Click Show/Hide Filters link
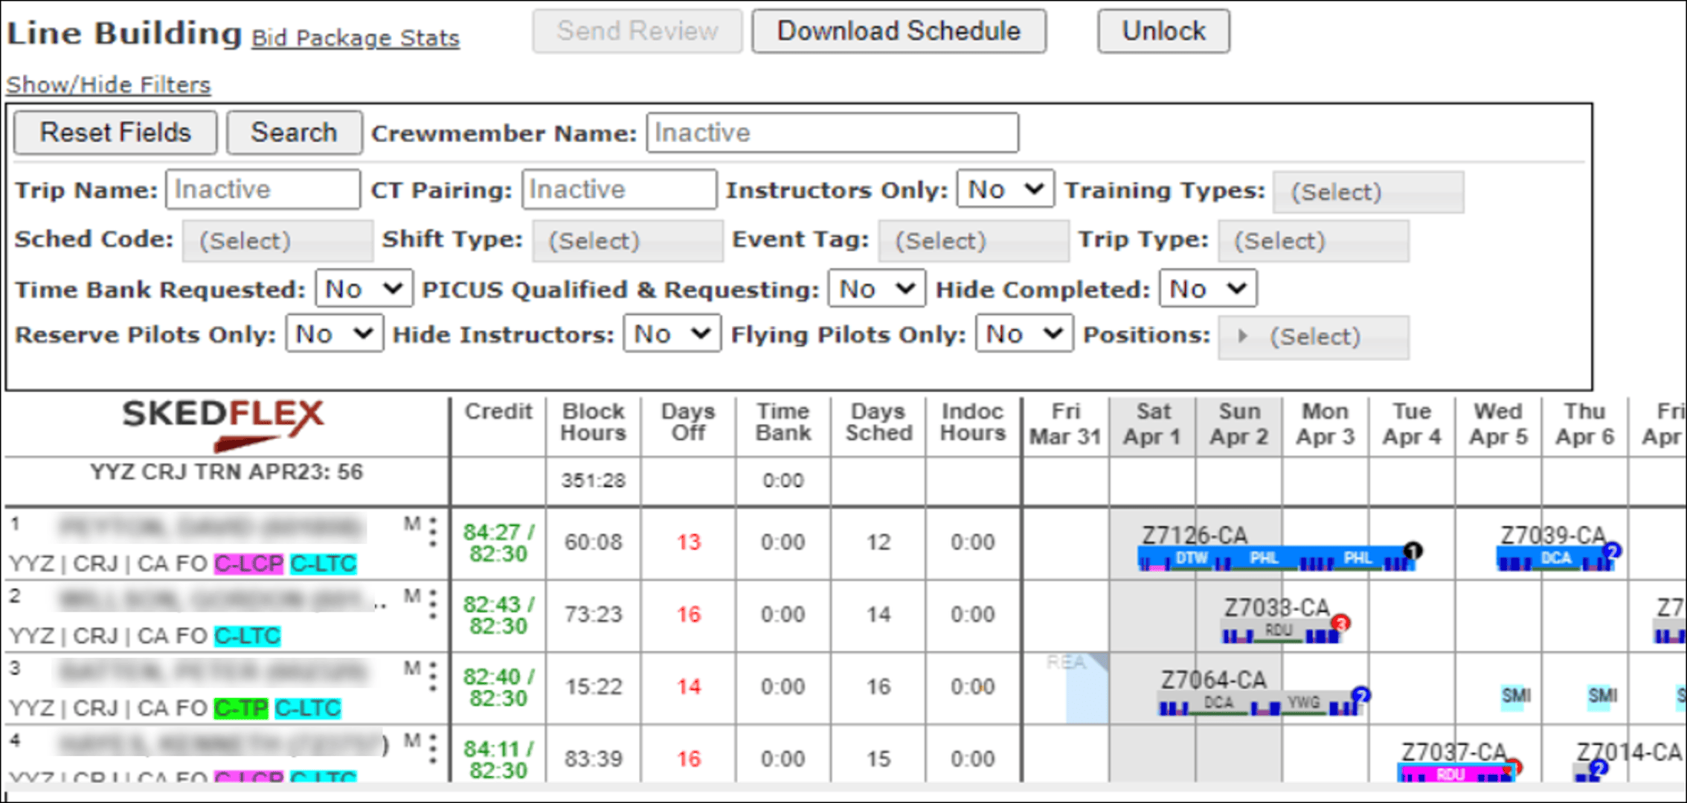Image resolution: width=1687 pixels, height=803 pixels. click(109, 85)
